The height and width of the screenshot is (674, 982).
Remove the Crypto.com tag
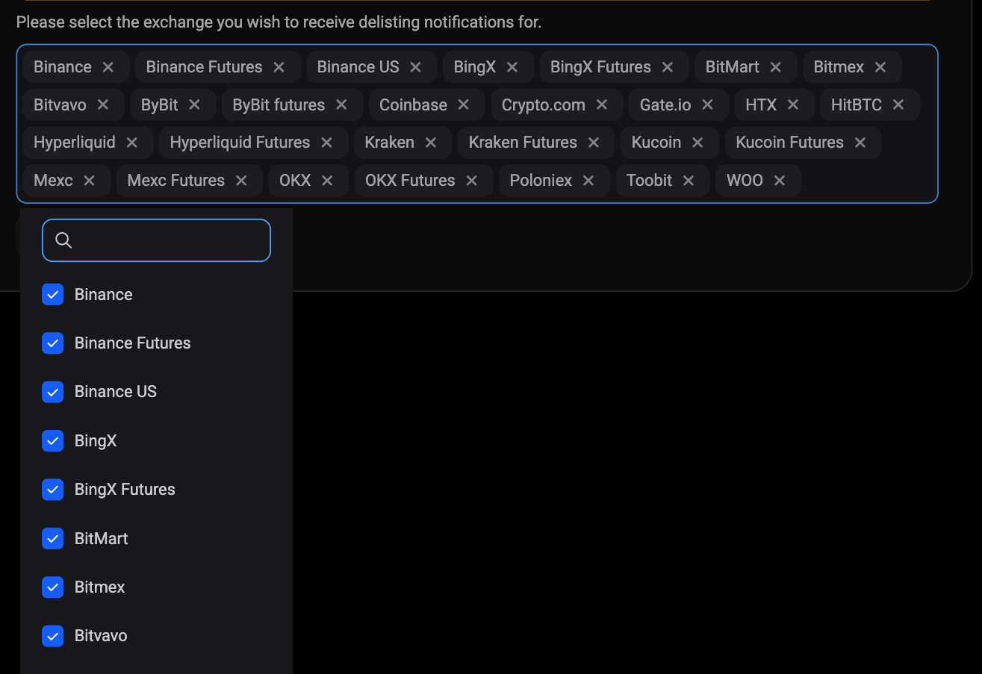tap(602, 105)
